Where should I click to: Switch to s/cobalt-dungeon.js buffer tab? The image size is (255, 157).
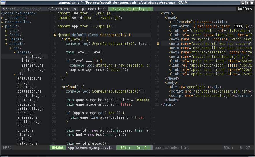22,9
